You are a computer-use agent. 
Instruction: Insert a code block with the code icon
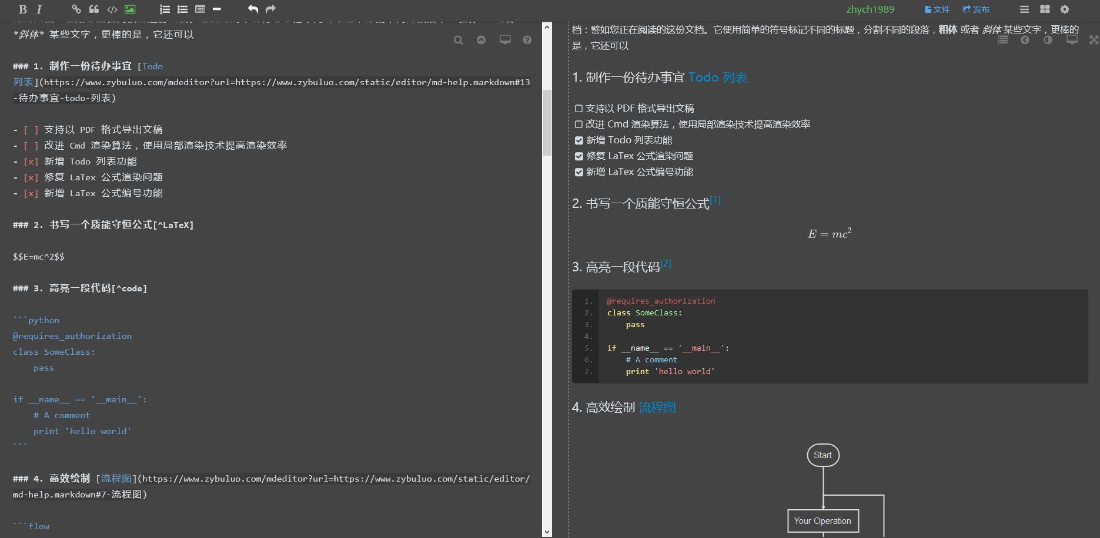(x=113, y=9)
